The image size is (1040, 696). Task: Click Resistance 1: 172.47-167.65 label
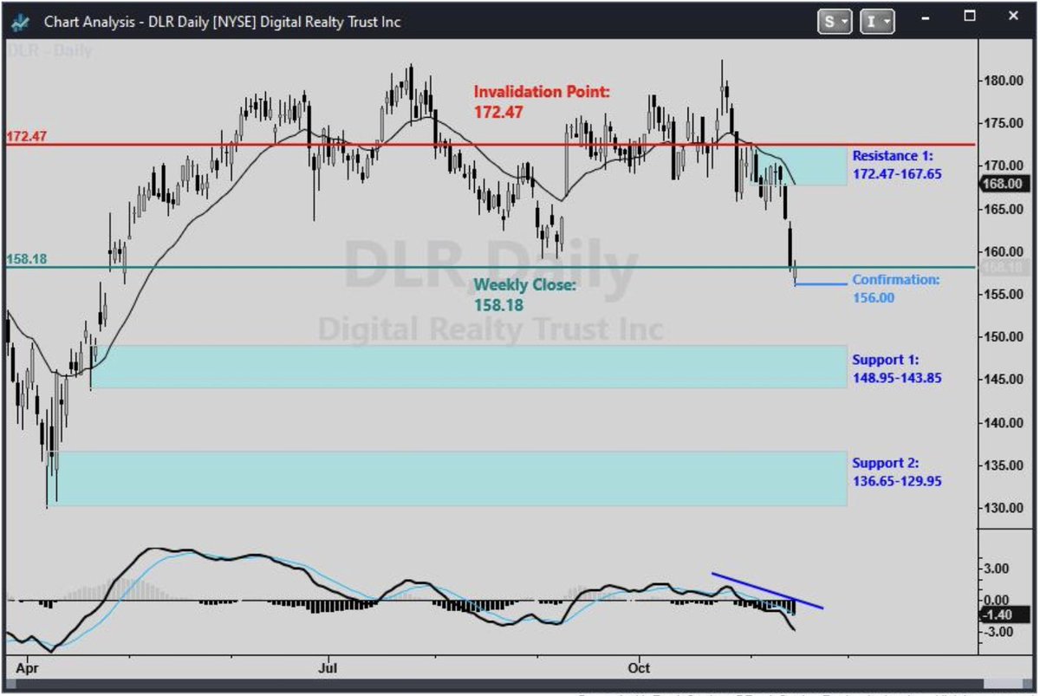(897, 165)
